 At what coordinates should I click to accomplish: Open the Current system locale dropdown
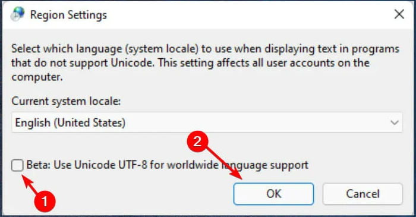(207, 122)
